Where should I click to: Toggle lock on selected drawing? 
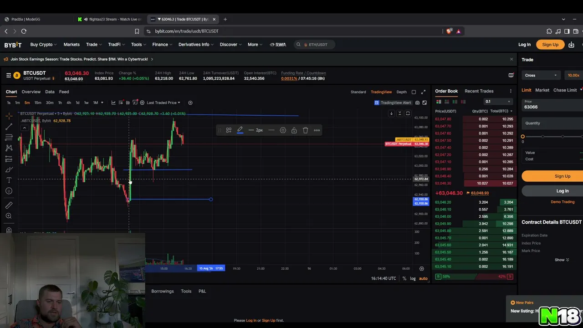[x=294, y=130]
